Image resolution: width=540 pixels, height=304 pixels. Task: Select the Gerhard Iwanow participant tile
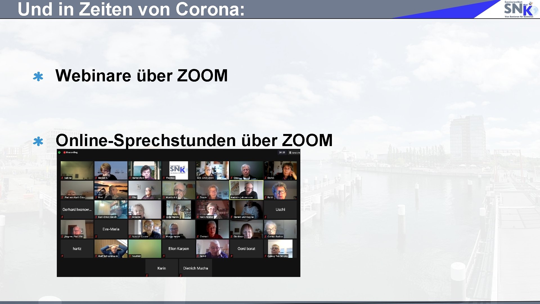coord(77,209)
